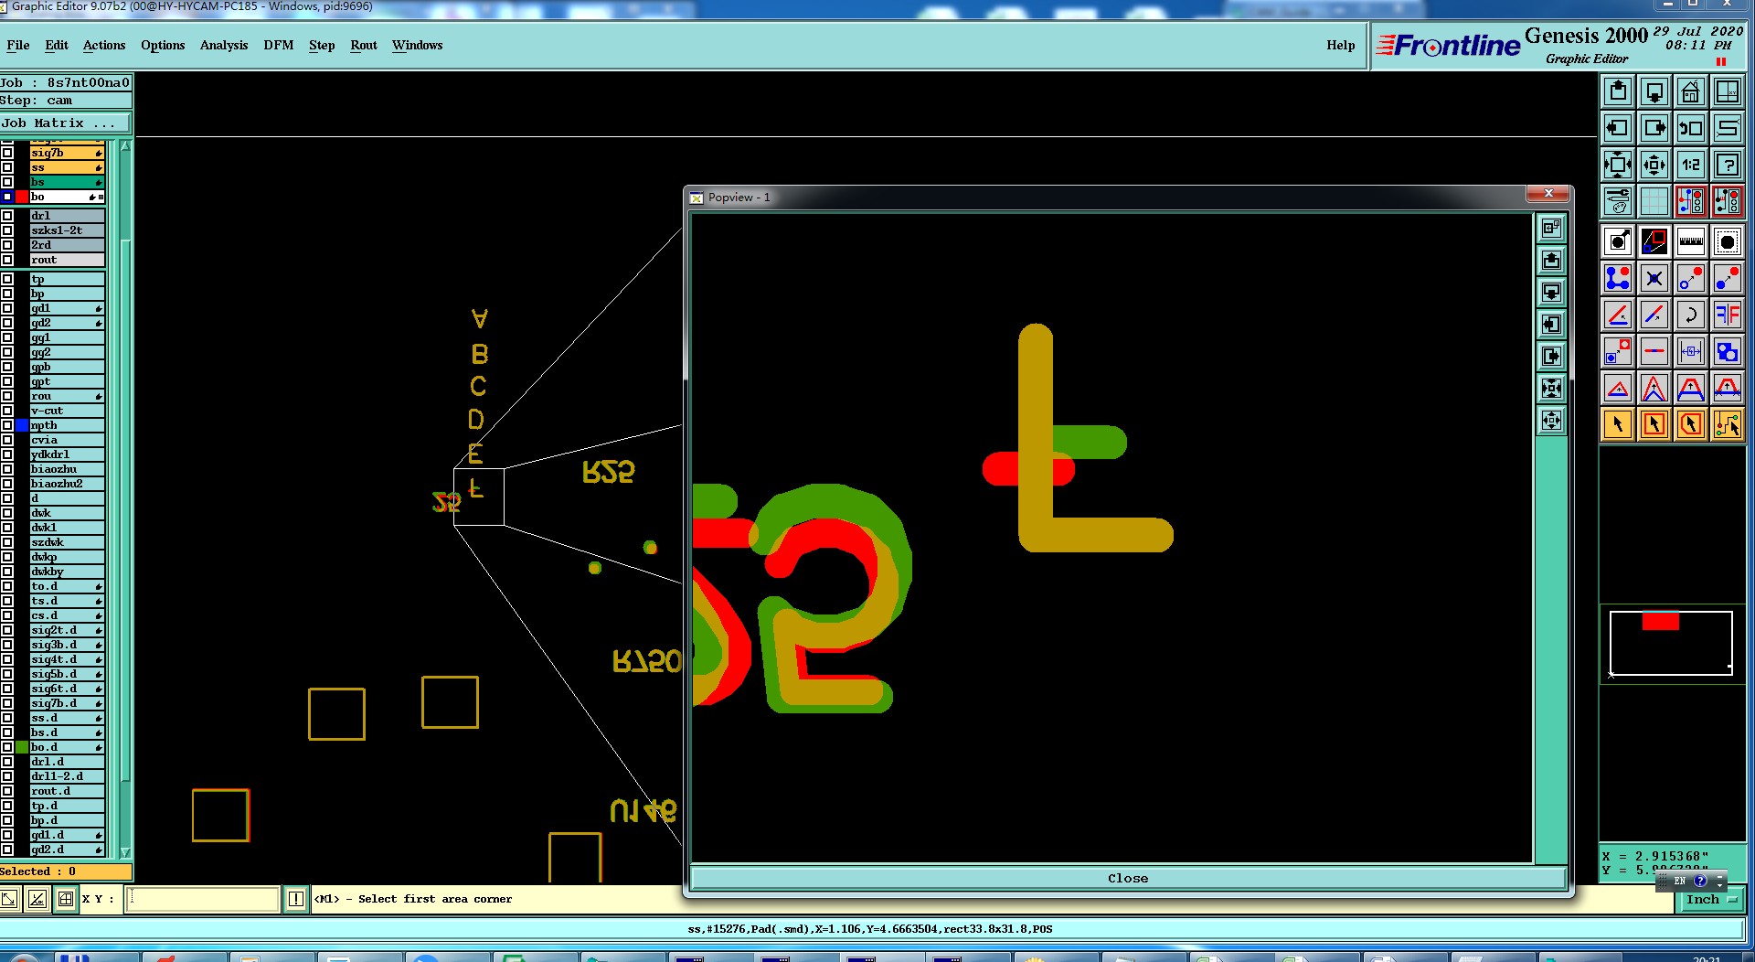
Task: Click the language EN indicator in system tray
Action: (x=1680, y=881)
